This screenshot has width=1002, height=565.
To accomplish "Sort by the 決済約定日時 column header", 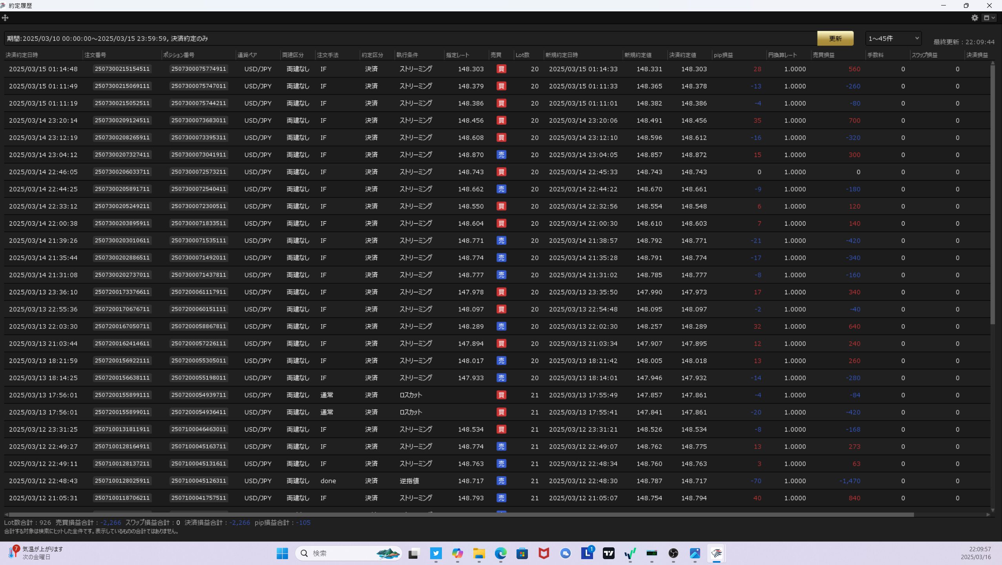I will (x=22, y=55).
